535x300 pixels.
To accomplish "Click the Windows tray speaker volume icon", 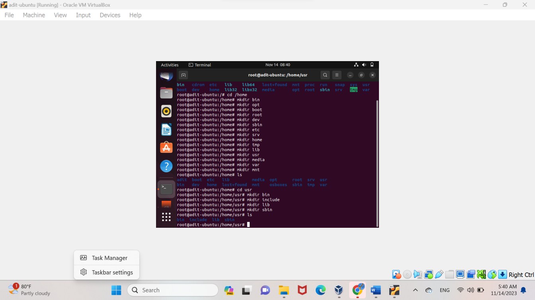I will click(x=471, y=290).
